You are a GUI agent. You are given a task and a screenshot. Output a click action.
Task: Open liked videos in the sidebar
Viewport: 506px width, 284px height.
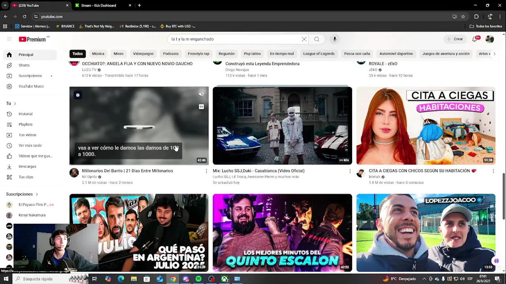[x=30, y=156]
